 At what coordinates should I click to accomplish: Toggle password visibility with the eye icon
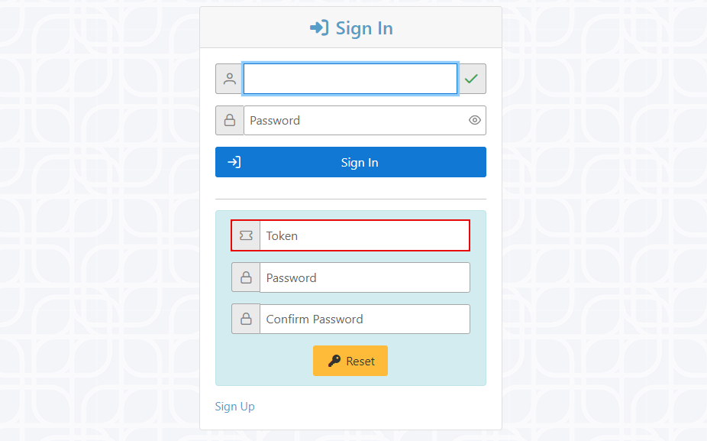(x=474, y=120)
